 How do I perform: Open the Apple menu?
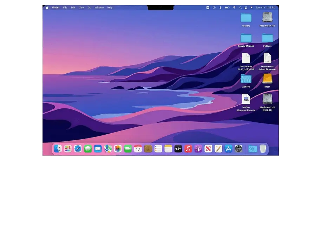pyautogui.click(x=47, y=7)
